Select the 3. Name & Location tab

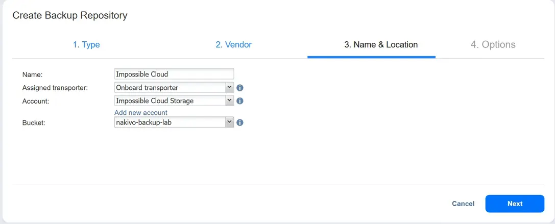tap(381, 45)
